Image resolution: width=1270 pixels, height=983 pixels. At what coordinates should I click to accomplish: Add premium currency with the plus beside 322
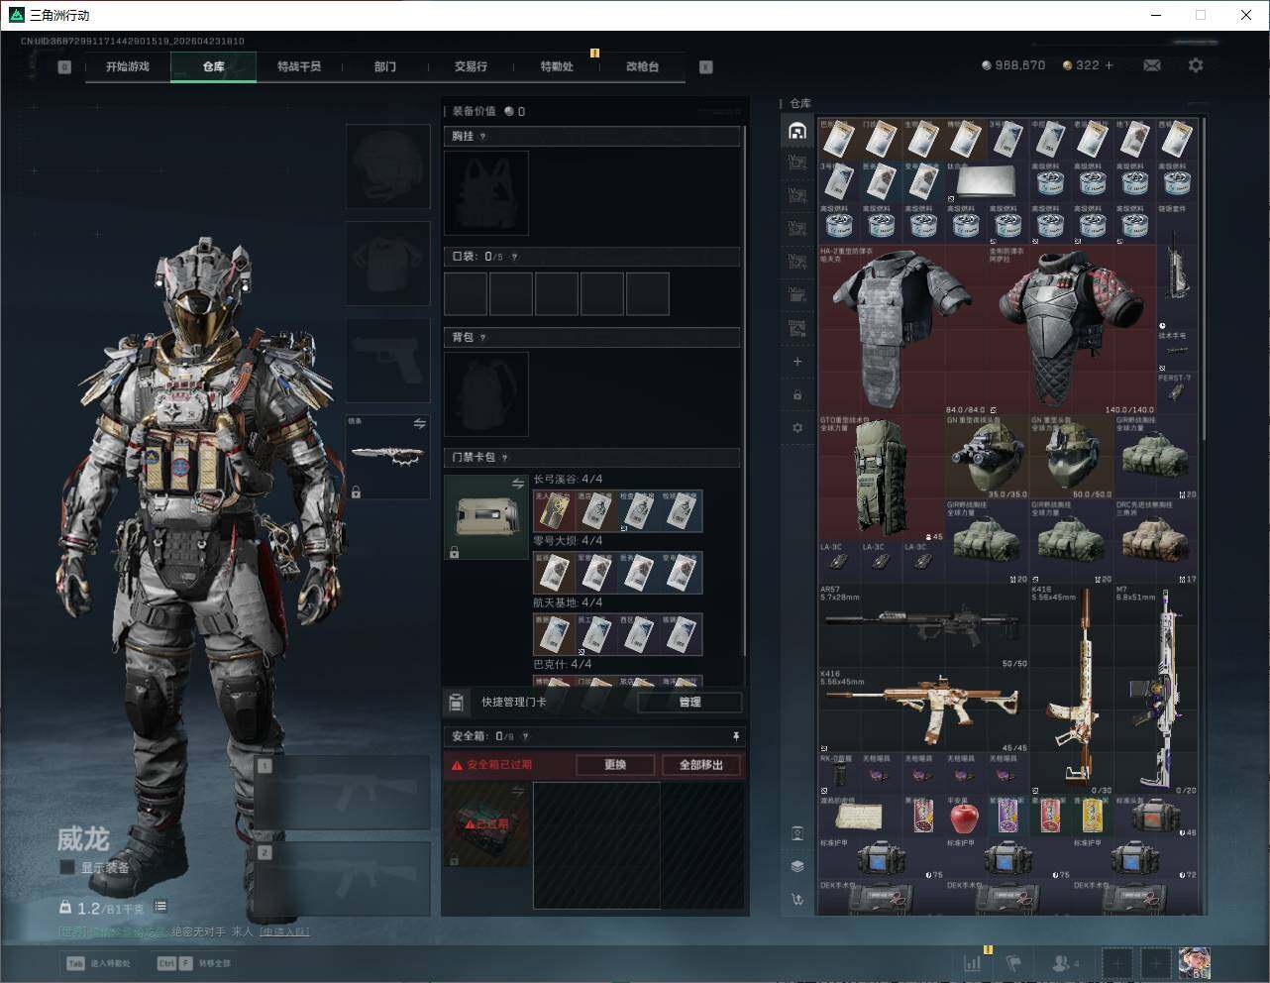[x=1109, y=65]
